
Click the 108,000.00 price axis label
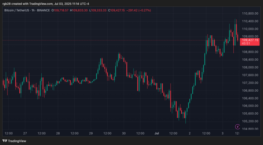tap(248, 67)
